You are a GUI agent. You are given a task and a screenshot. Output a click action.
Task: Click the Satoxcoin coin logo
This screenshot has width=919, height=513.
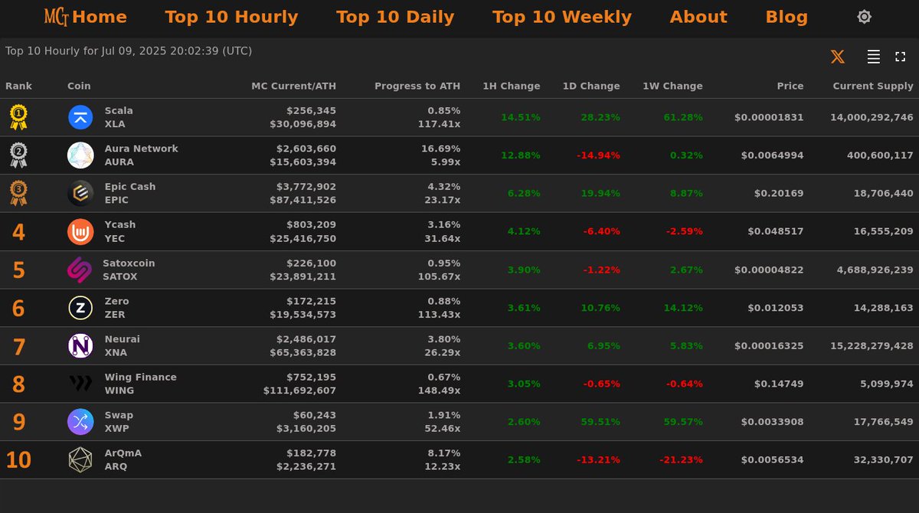[80, 270]
